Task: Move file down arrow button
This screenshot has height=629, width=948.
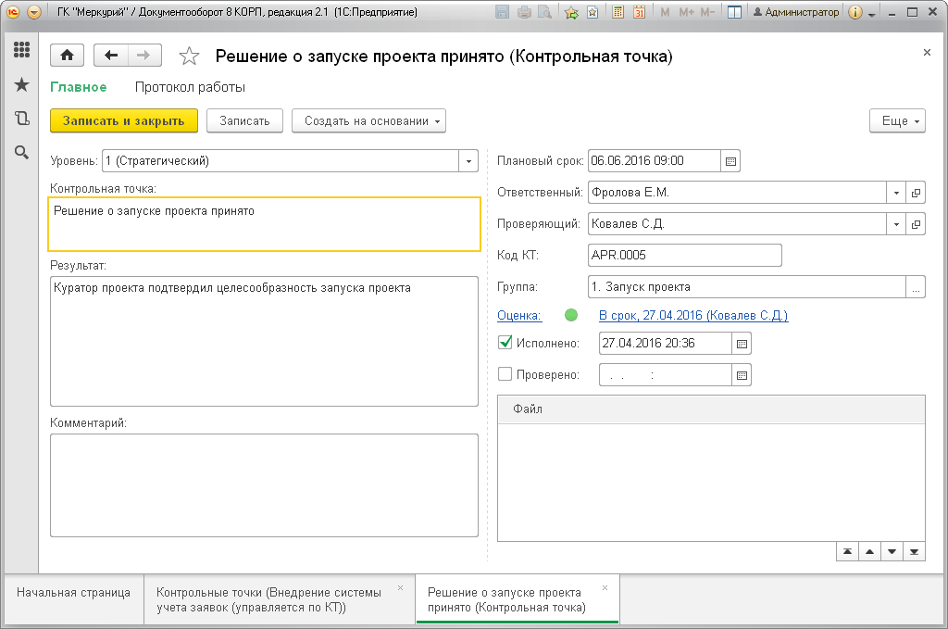Action: tap(892, 551)
